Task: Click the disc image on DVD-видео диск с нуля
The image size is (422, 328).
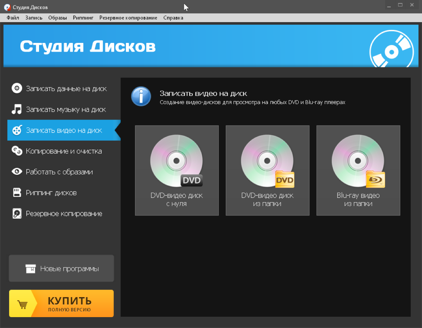Action: point(177,160)
